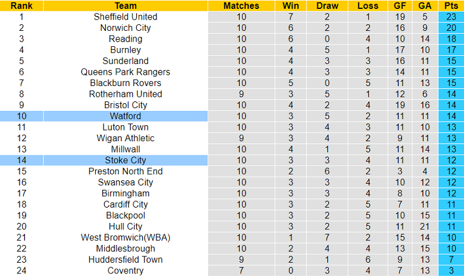Image resolution: width=464 pixels, height=277 pixels.
Task: Click on Queens Park Rangers
Action: [126, 72]
